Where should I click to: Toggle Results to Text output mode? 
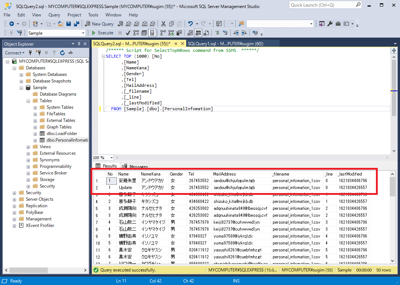coord(190,33)
